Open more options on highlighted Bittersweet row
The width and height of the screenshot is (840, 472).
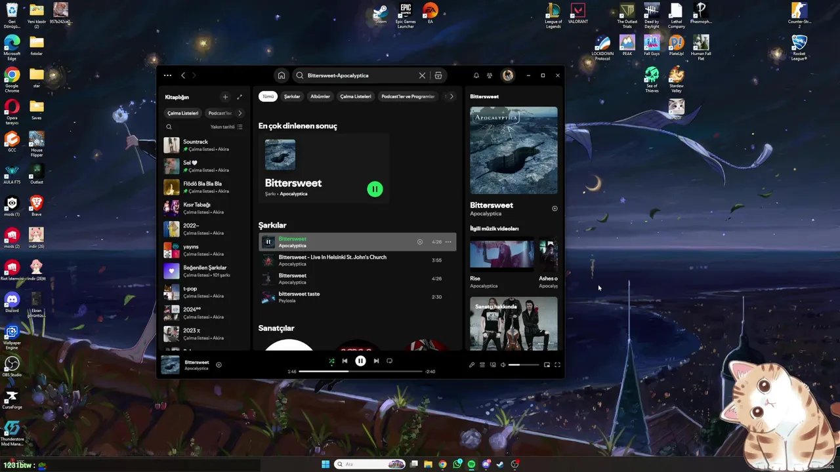click(448, 242)
